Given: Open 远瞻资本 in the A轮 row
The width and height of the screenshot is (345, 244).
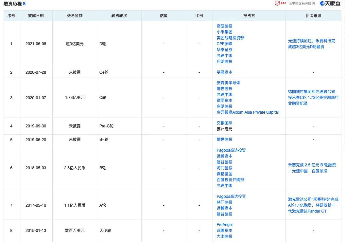Looking at the screenshot, I should pos(224,208).
